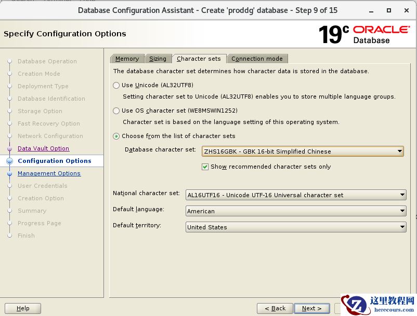Go back with the Back button
Image resolution: width=417 pixels, height=316 pixels.
click(x=275, y=308)
